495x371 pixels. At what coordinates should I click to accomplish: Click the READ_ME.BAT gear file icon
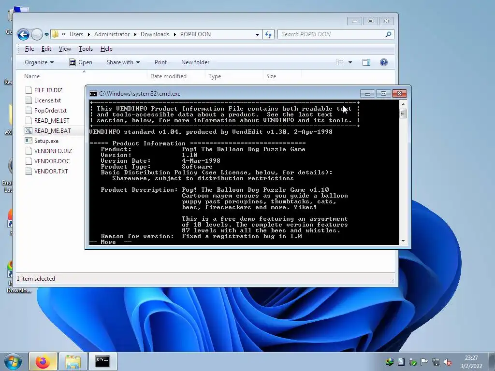pyautogui.click(x=29, y=130)
